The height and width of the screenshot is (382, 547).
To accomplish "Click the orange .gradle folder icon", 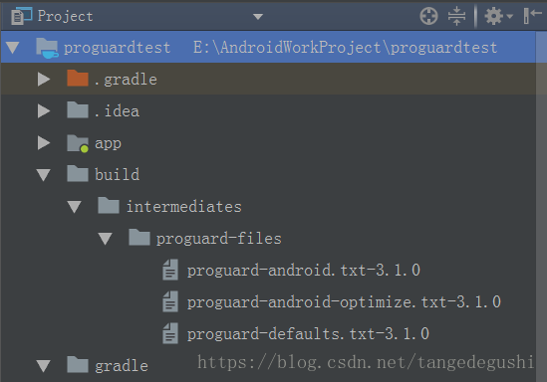I will coord(78,78).
